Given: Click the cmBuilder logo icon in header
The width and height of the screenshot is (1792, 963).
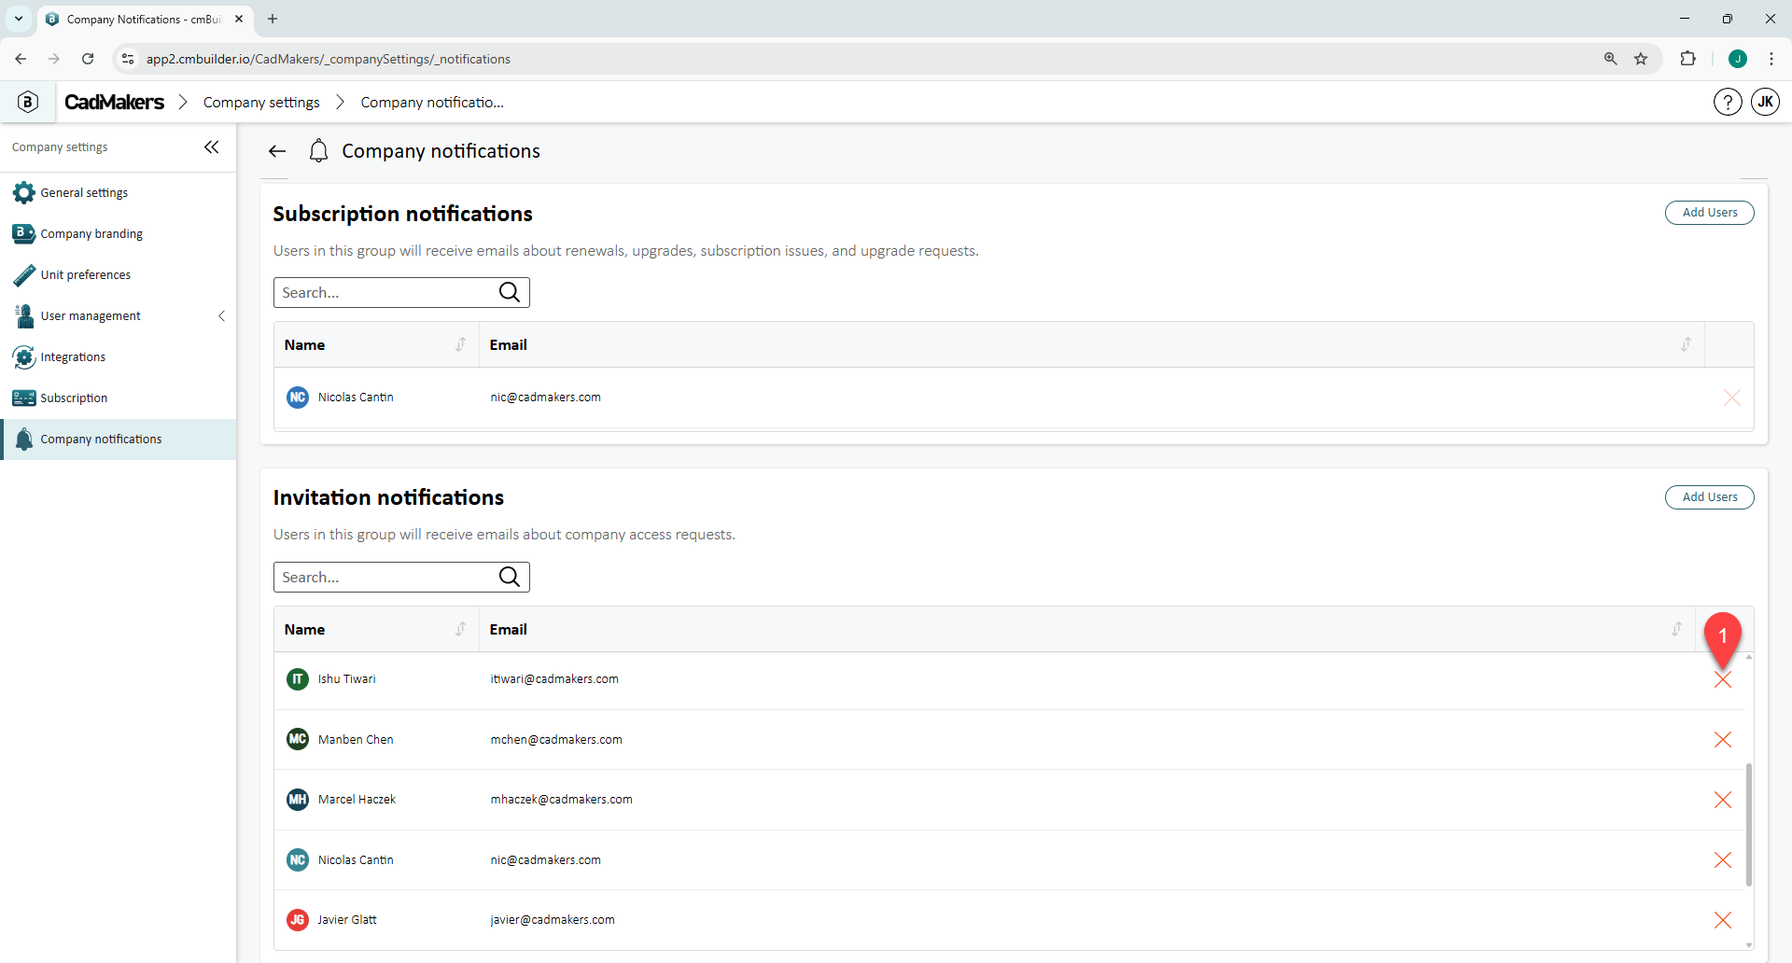Looking at the screenshot, I should [28, 102].
